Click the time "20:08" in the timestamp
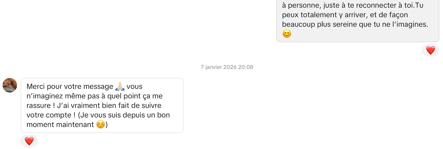 pyautogui.click(x=246, y=67)
